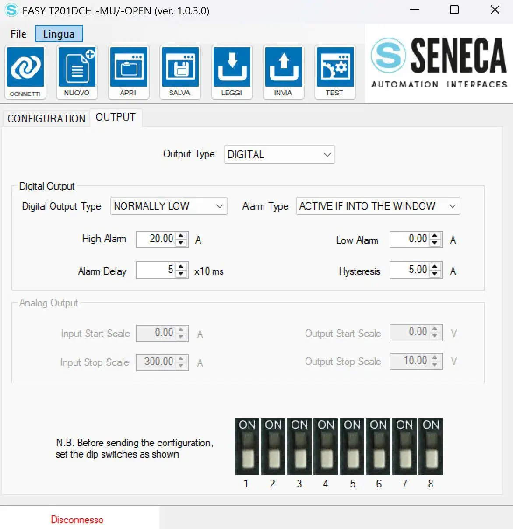Toggle DIP switch 7

404,447
